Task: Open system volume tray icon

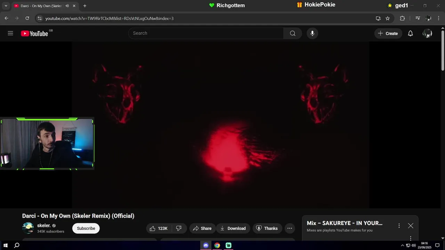Action: (x=414, y=245)
